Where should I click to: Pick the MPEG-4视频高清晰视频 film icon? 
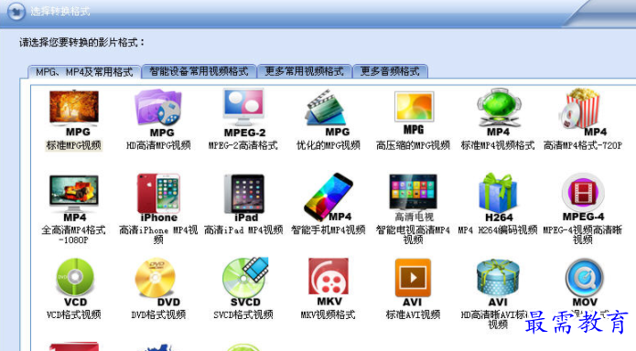pos(583,197)
